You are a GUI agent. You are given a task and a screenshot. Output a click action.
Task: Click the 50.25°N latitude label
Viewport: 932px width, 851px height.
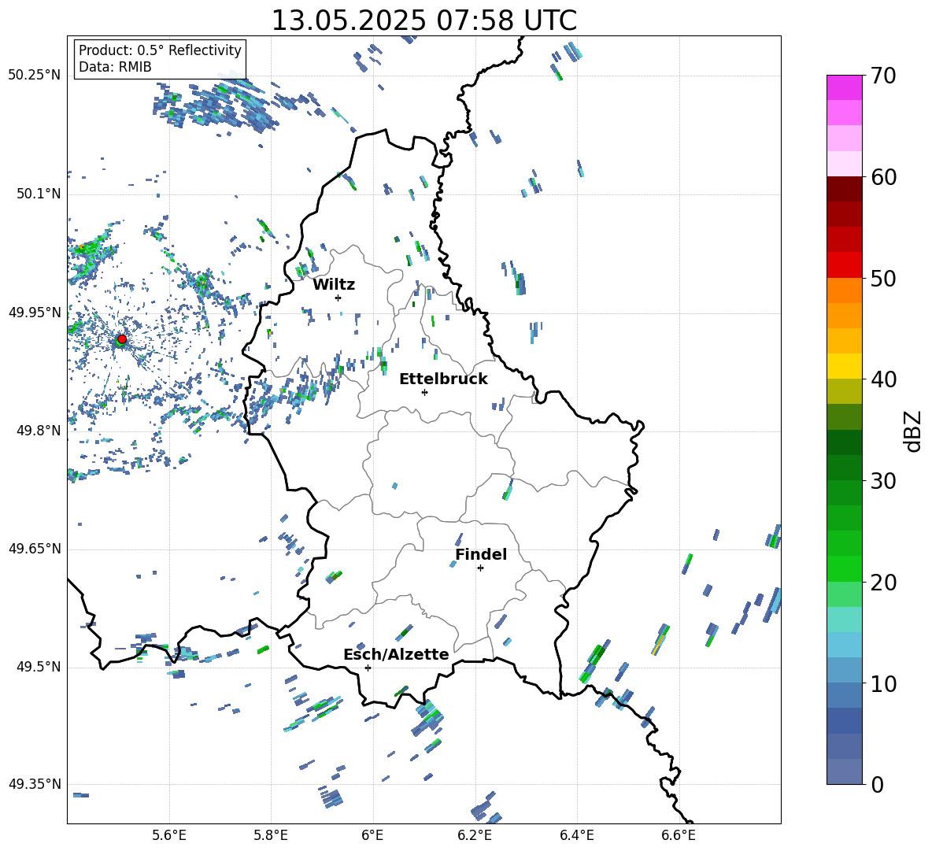coord(35,76)
